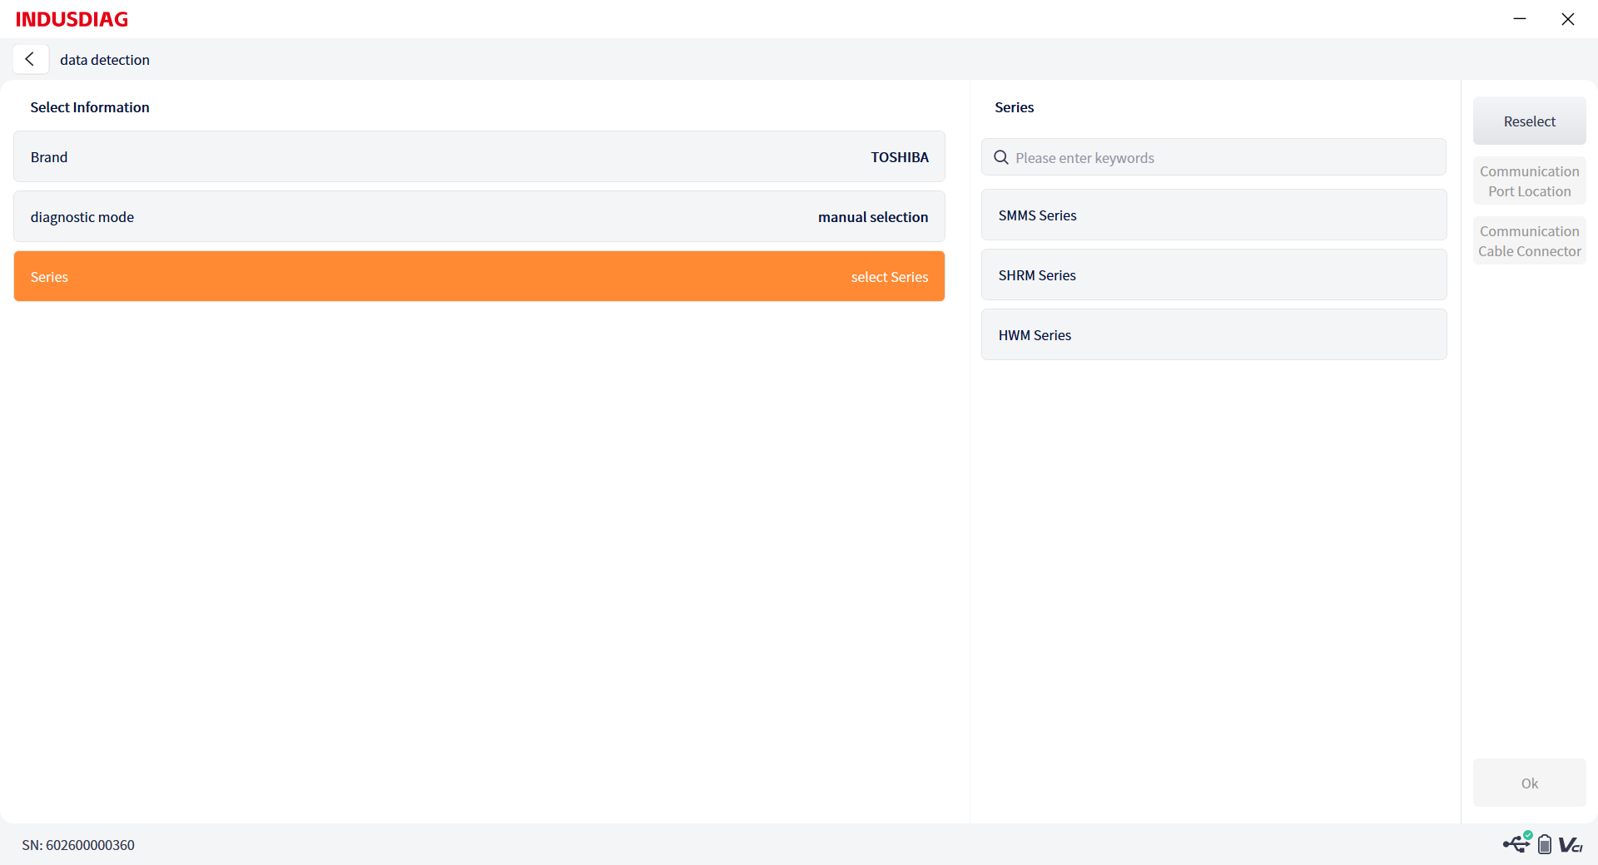Open Communication Cable Connector
1598x865 pixels.
[1529, 240]
